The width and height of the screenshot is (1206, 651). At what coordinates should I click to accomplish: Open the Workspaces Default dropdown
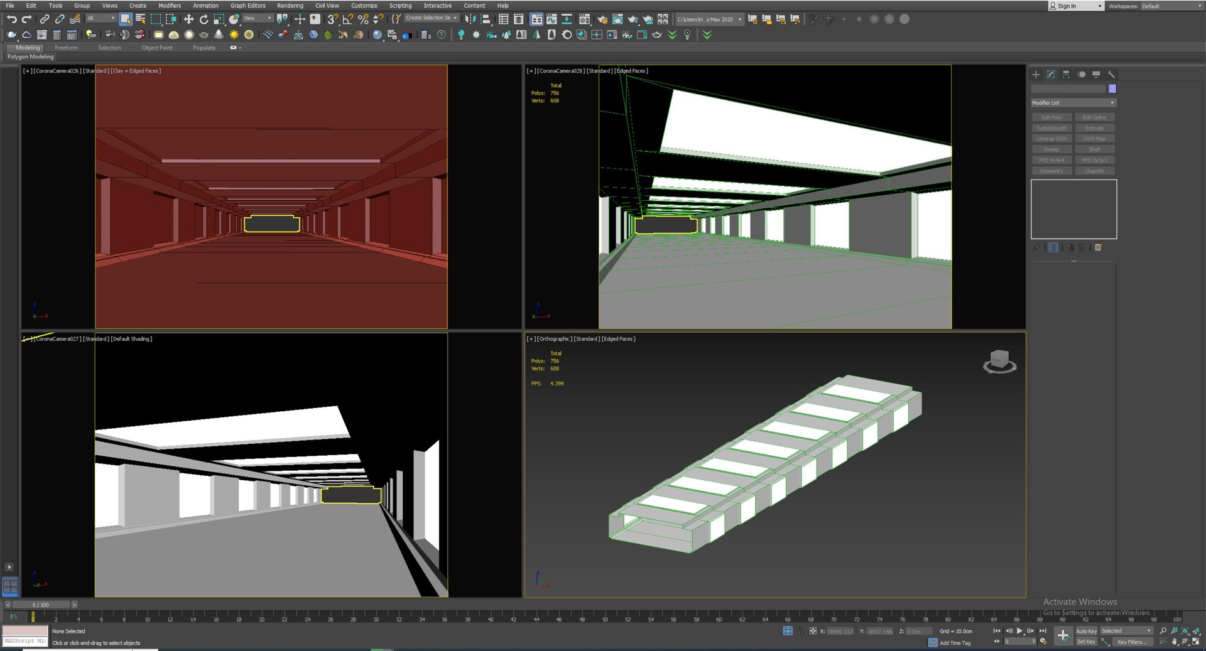coord(1171,6)
